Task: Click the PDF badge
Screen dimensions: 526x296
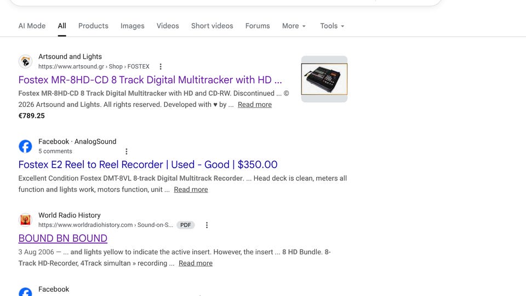Action: coord(186,225)
